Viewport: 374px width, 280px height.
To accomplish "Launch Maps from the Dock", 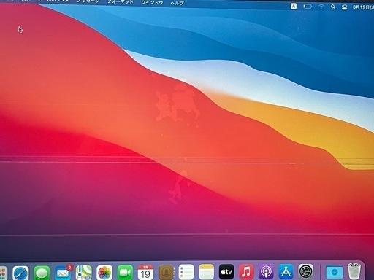I will point(83,273).
